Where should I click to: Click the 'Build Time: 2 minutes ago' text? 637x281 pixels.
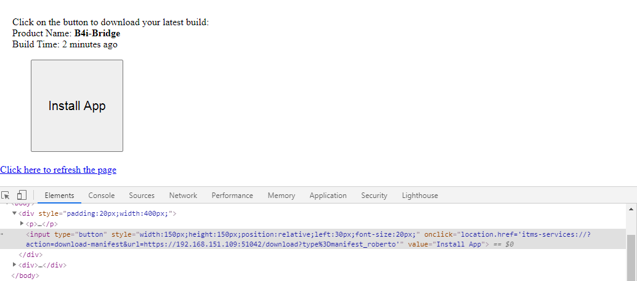pyautogui.click(x=65, y=44)
